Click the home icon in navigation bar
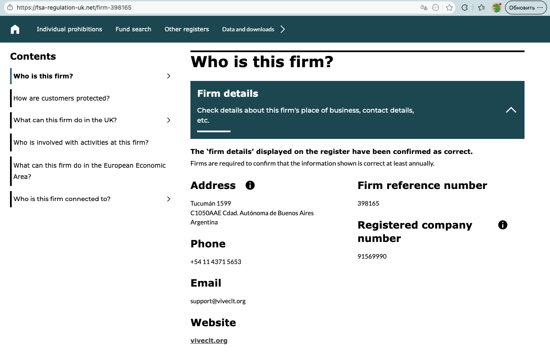Viewport: 550px width, 360px height. [15, 29]
